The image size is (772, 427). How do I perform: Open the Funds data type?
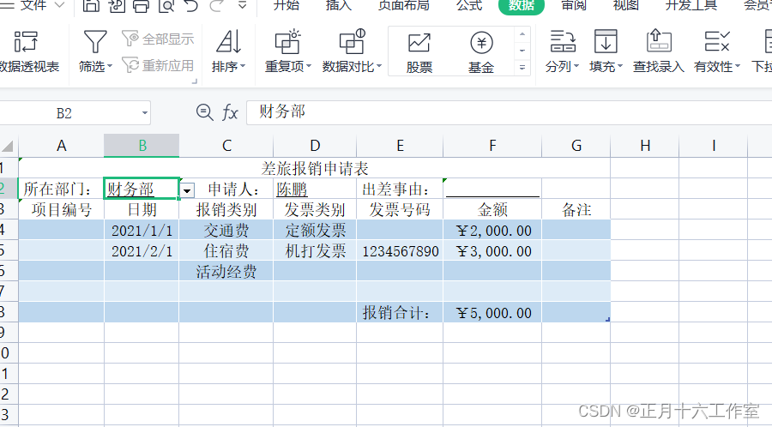[x=481, y=51]
